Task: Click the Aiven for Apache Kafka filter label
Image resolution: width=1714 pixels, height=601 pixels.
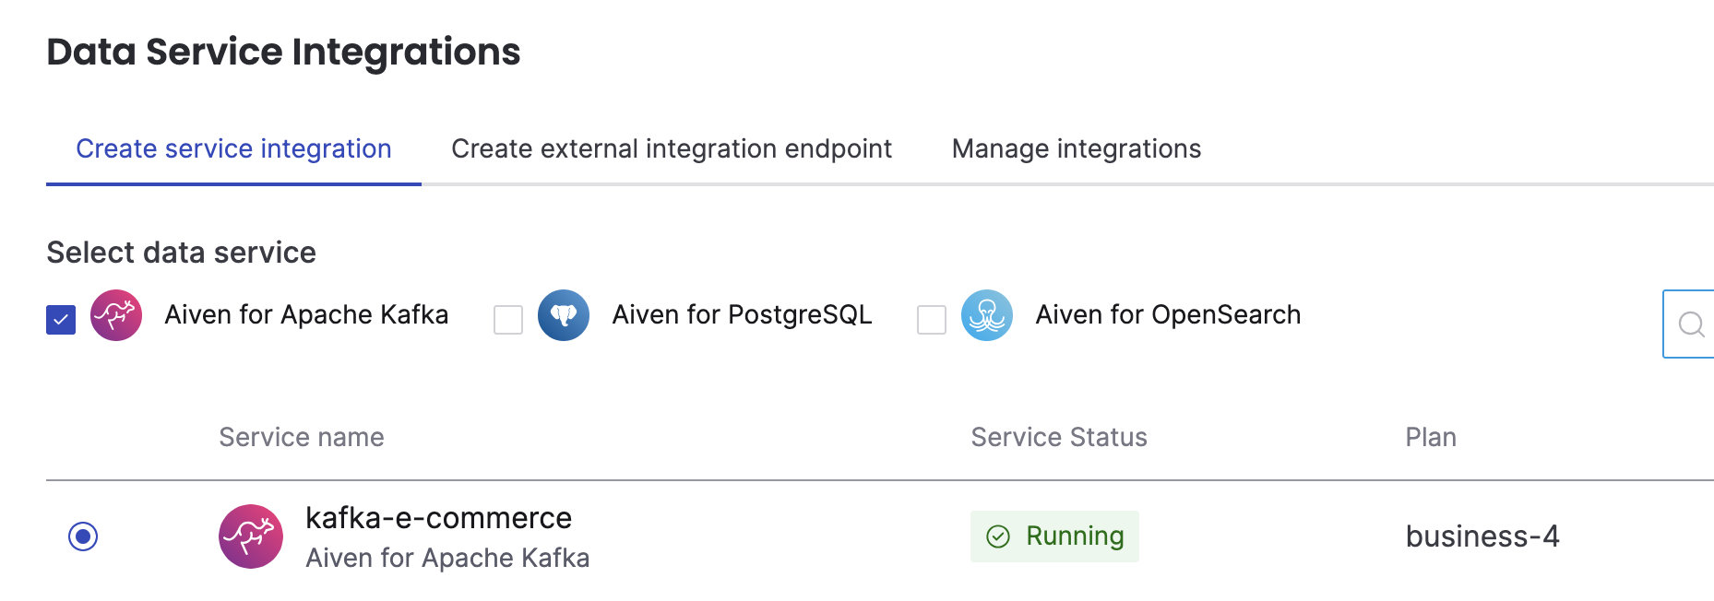Action: [x=306, y=315]
